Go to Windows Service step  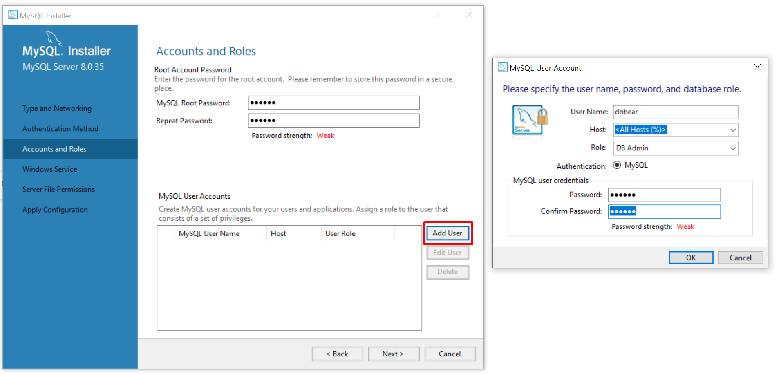(49, 169)
